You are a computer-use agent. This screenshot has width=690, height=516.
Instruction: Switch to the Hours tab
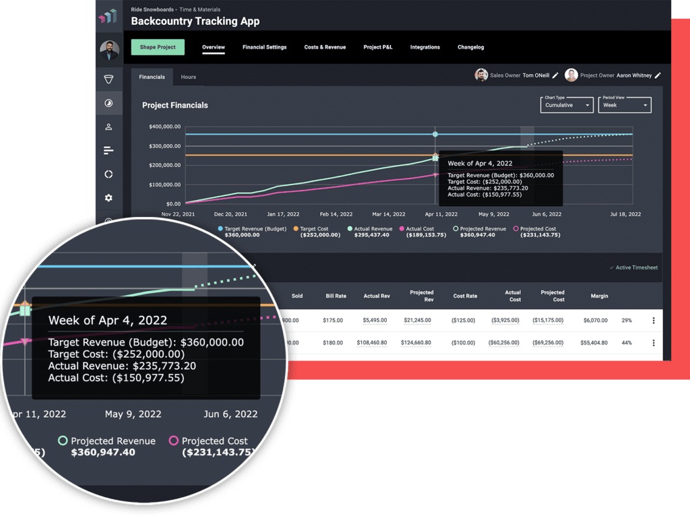(188, 77)
